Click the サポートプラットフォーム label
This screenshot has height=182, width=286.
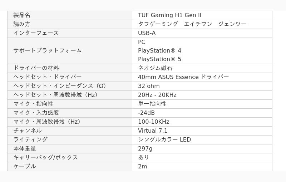point(48,51)
